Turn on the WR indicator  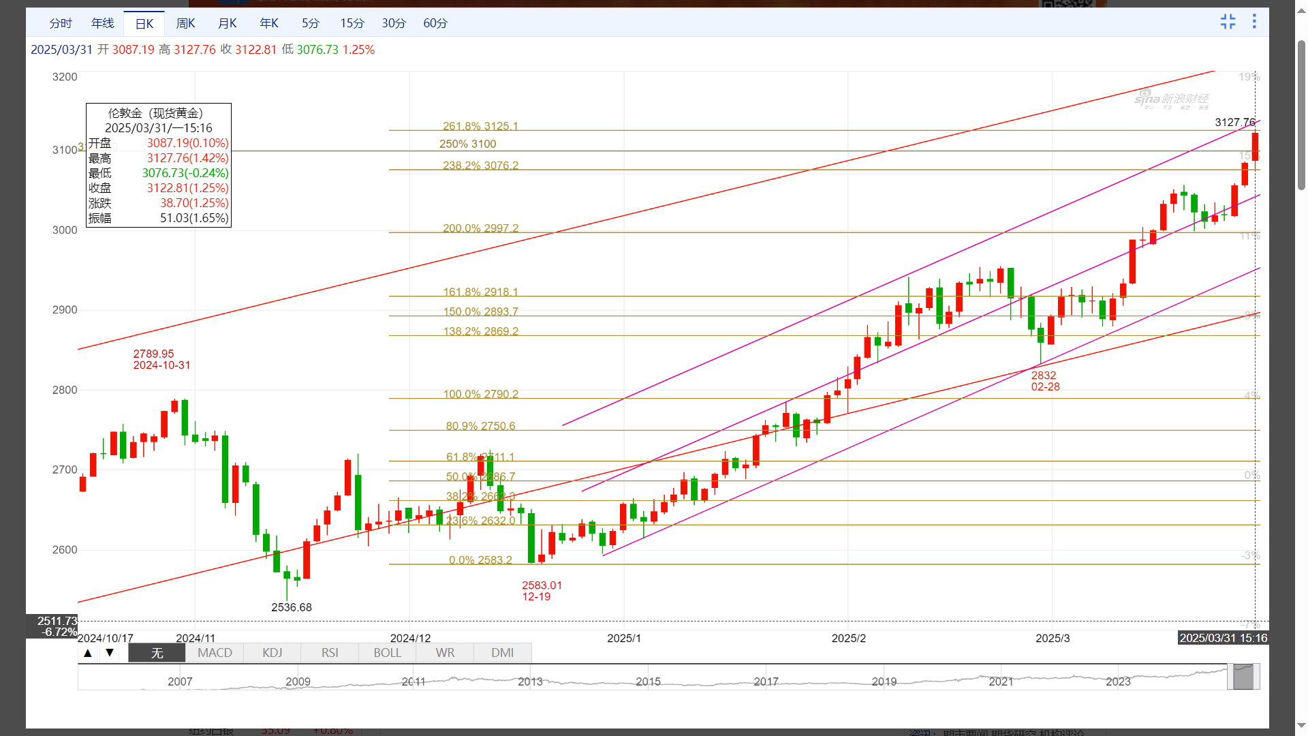(445, 653)
